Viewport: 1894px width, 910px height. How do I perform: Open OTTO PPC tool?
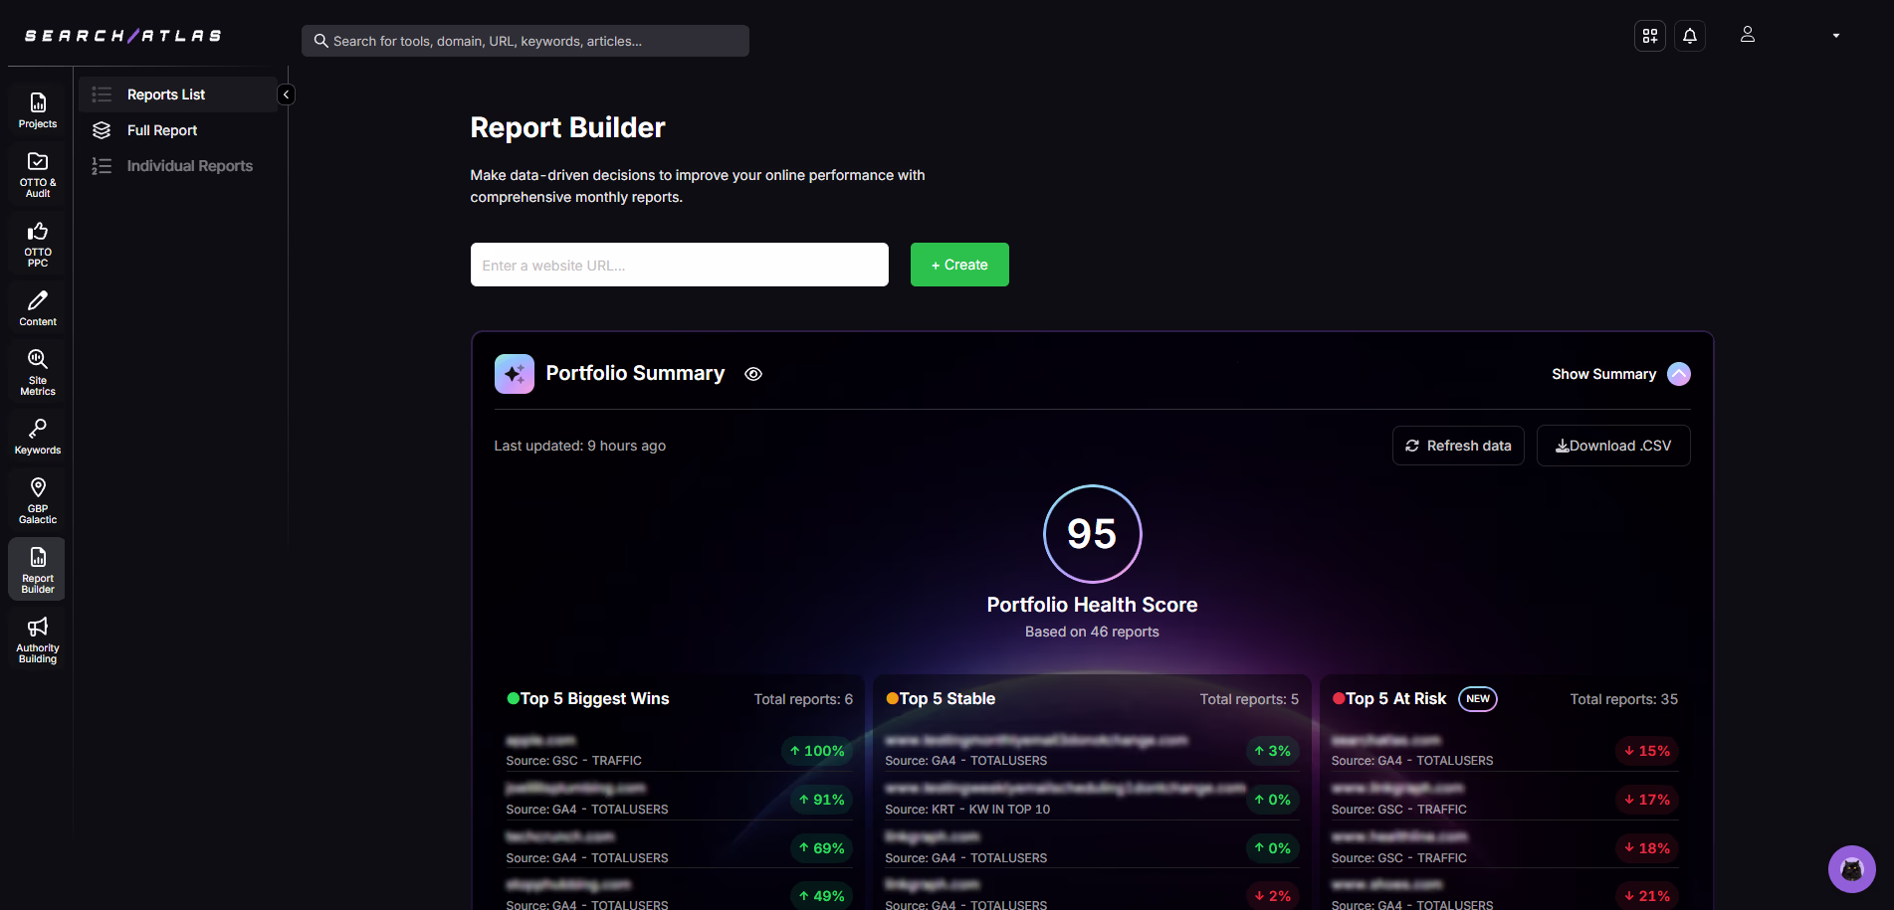coord(38,244)
